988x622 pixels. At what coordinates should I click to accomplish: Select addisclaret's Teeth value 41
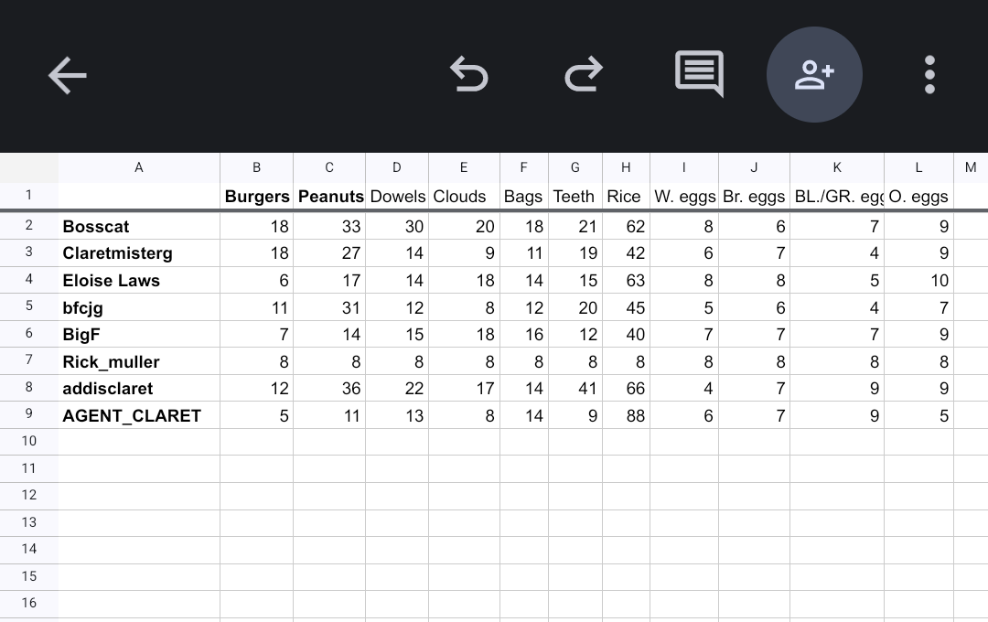pos(575,388)
